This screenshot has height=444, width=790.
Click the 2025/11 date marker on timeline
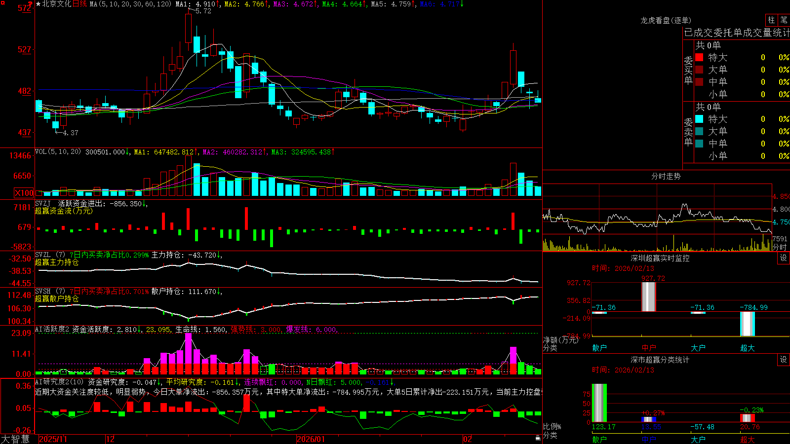click(53, 439)
